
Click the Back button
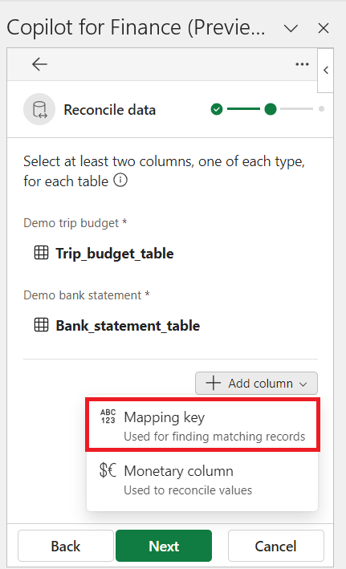click(66, 546)
